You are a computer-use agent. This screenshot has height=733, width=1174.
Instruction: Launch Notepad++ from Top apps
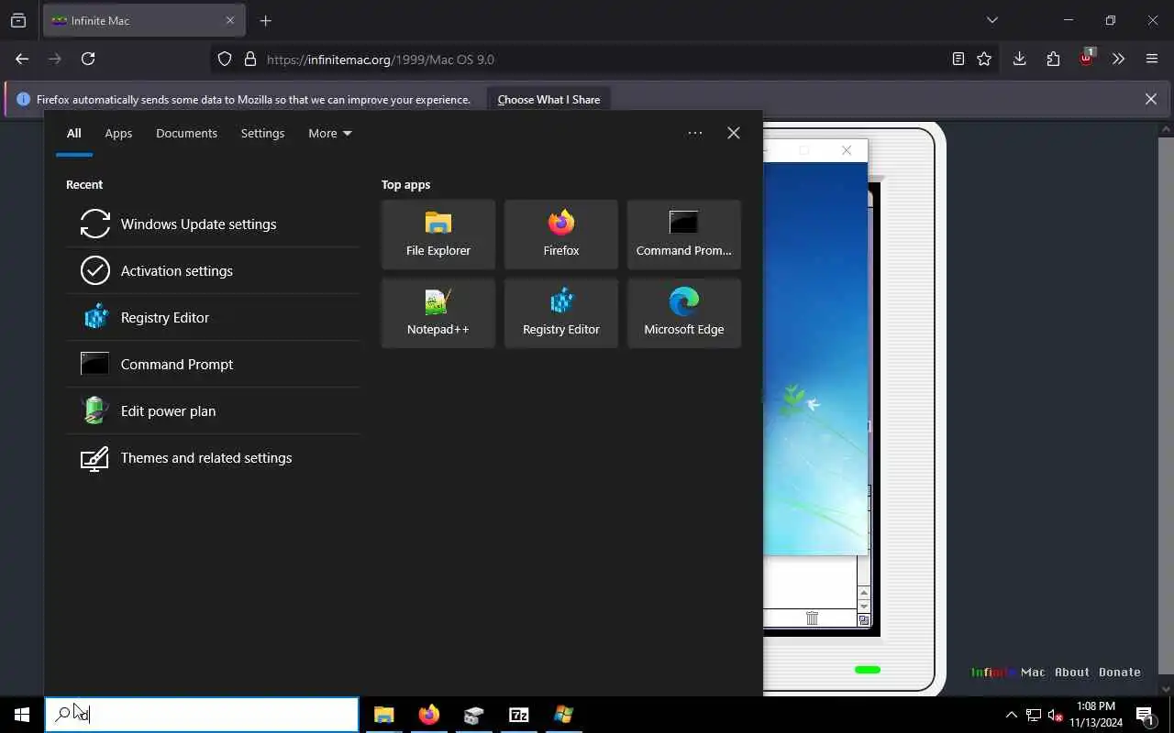tap(438, 313)
